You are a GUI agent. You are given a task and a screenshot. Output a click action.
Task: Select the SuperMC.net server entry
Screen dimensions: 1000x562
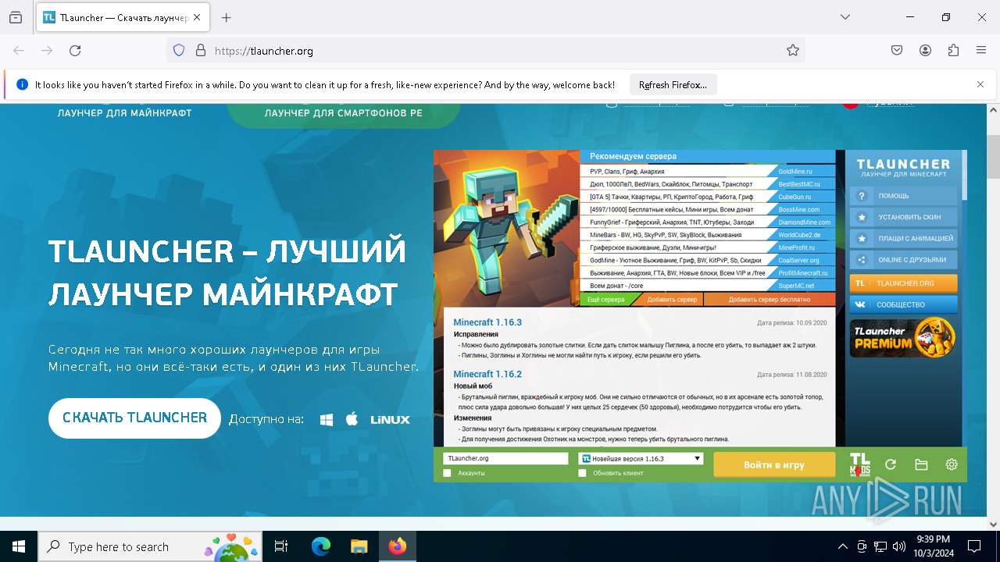(x=708, y=286)
